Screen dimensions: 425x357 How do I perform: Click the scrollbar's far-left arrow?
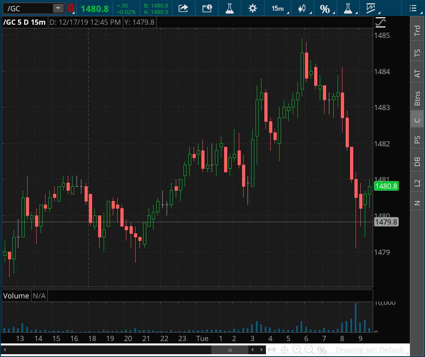click(x=5, y=350)
